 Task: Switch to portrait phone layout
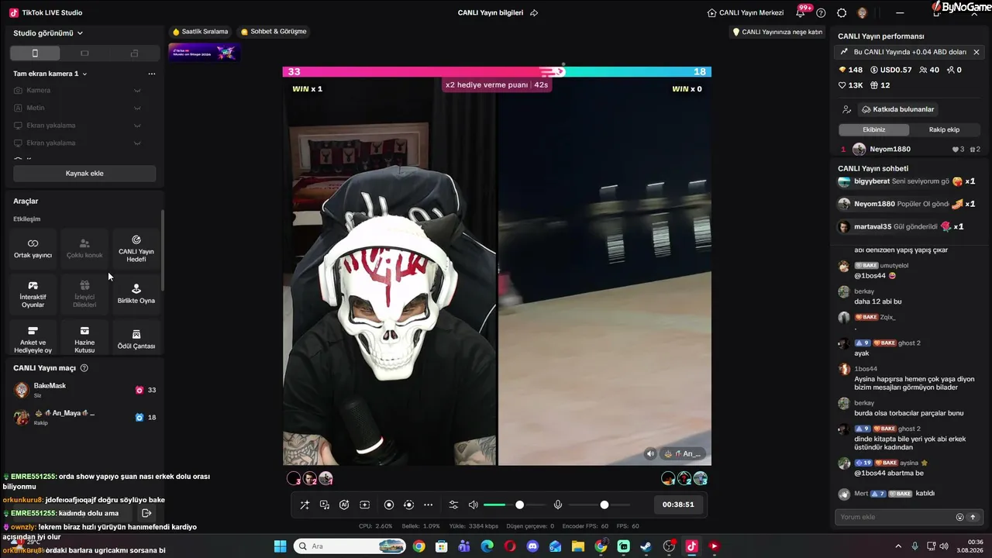[x=35, y=53]
